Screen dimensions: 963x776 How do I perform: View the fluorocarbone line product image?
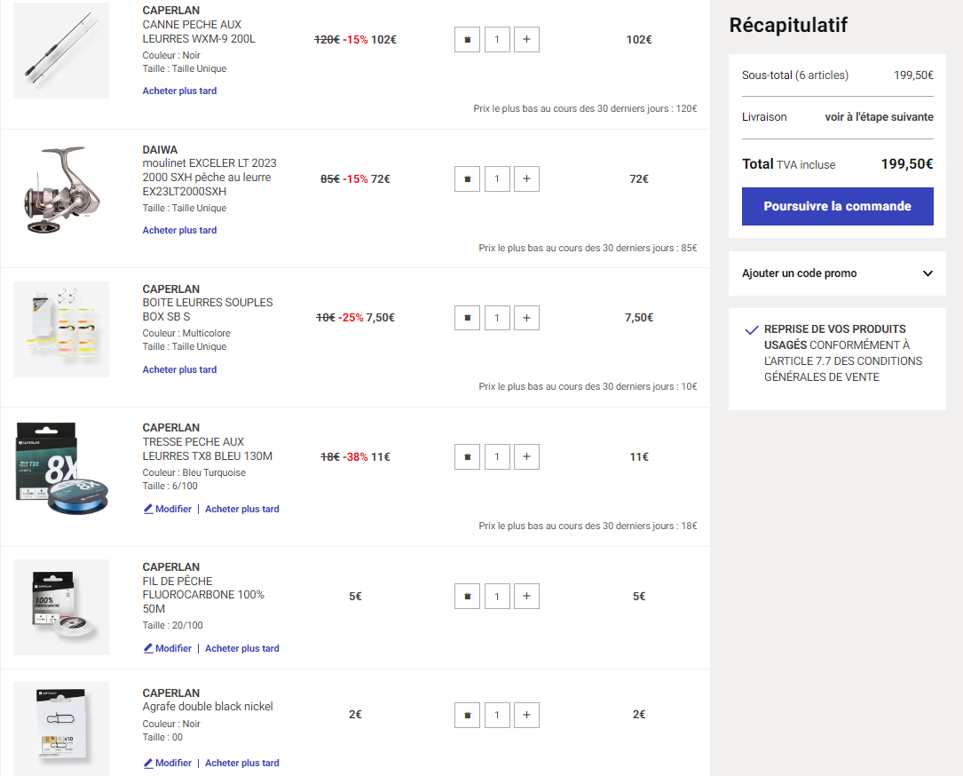61,607
